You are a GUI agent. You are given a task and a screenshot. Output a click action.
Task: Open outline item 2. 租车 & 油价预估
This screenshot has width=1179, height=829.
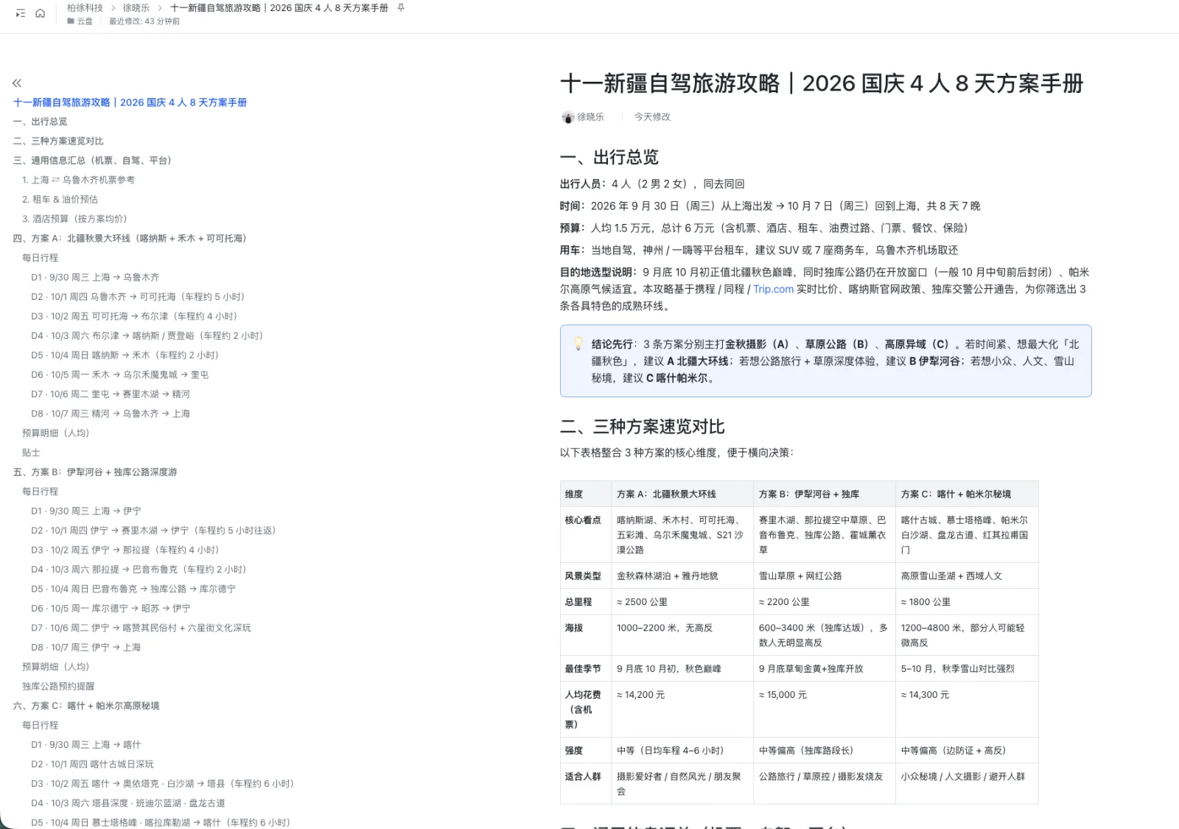[x=60, y=199]
